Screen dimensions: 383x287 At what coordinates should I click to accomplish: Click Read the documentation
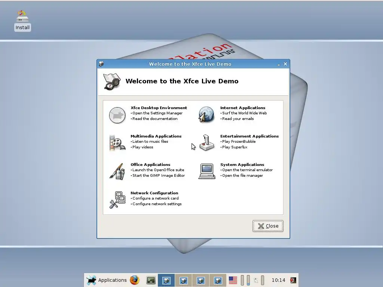click(x=155, y=119)
